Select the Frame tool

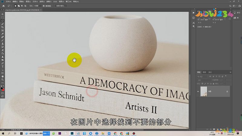[2, 31]
